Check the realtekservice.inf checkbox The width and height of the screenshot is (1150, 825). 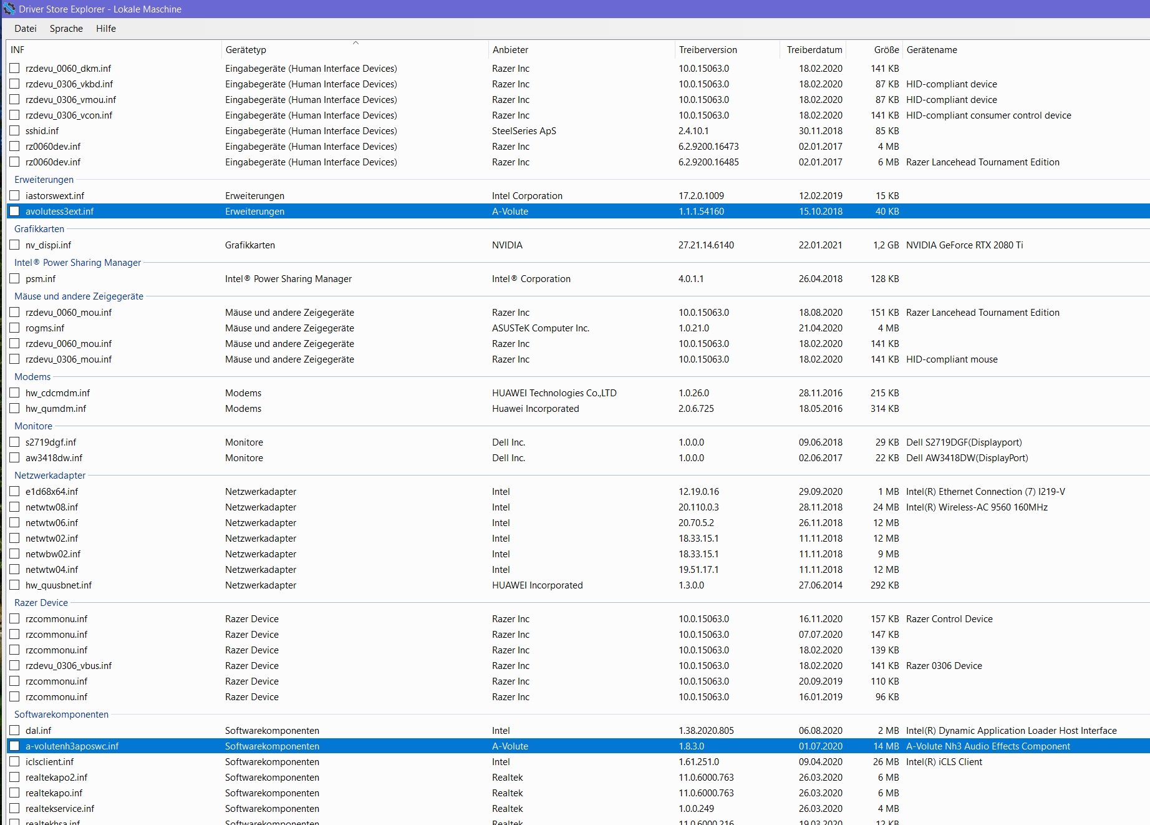14,808
